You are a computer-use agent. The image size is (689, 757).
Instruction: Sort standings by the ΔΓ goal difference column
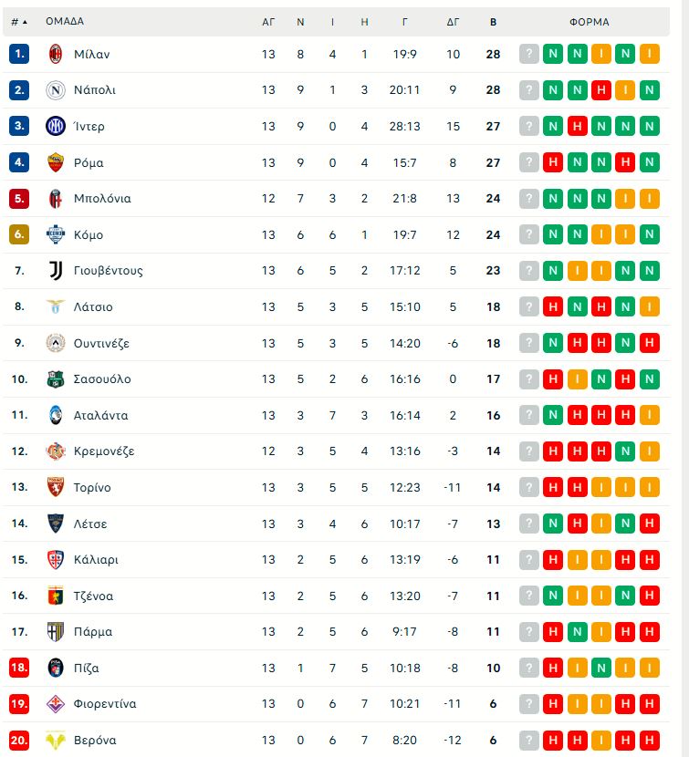tap(453, 22)
